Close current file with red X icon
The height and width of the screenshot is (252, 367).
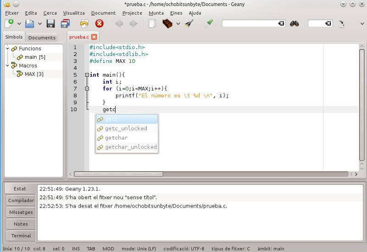[99, 23]
